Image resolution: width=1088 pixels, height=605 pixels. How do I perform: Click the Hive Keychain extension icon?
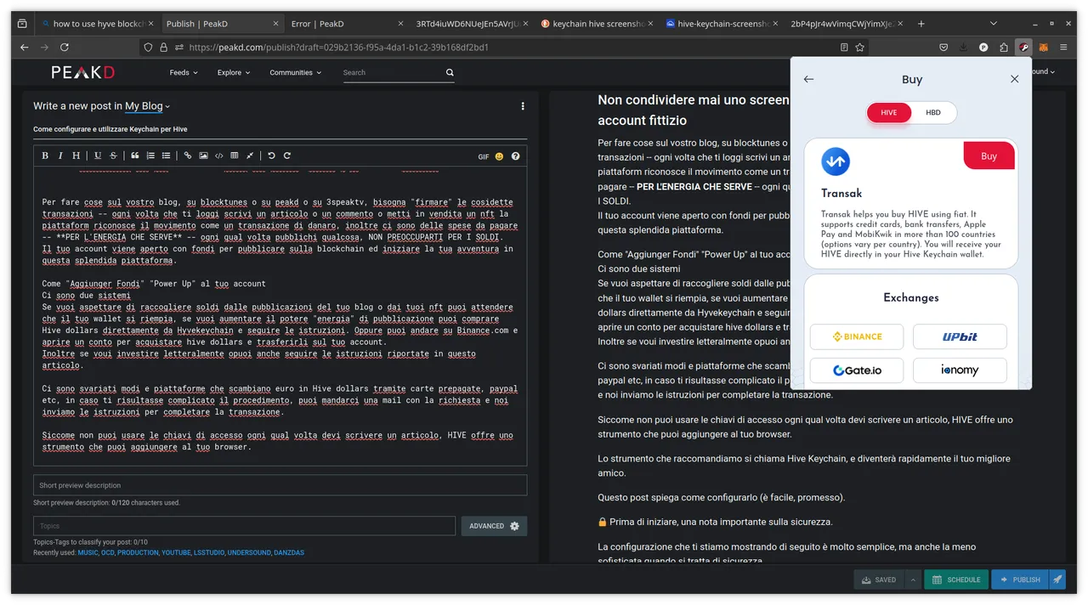tap(1024, 48)
